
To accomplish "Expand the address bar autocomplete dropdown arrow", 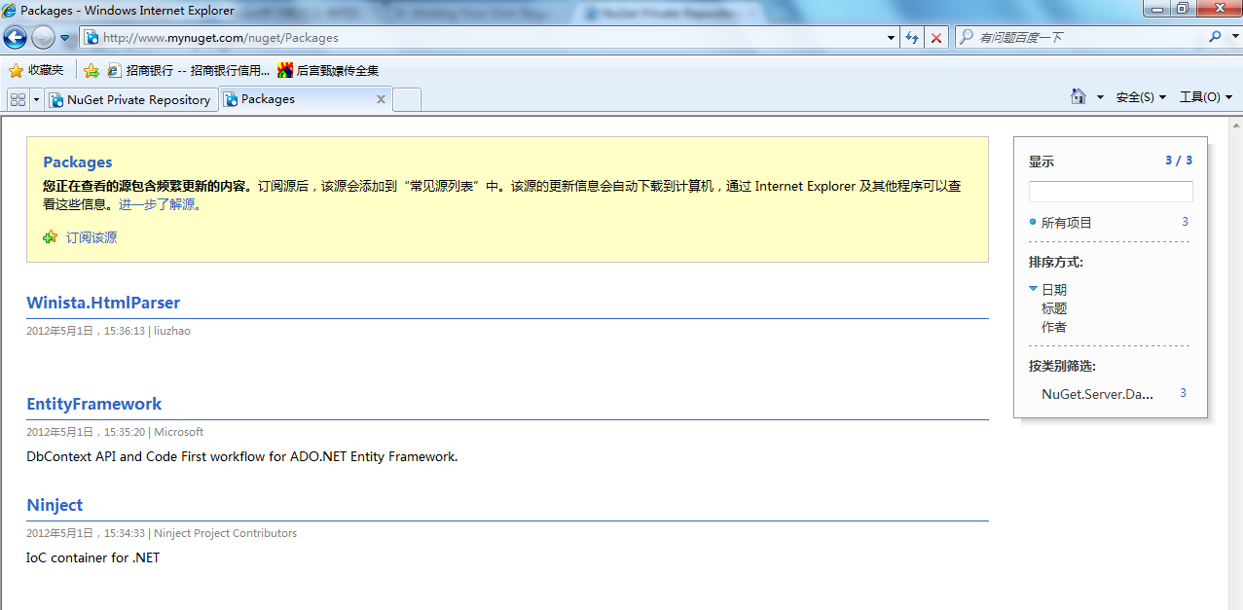I will (x=892, y=38).
